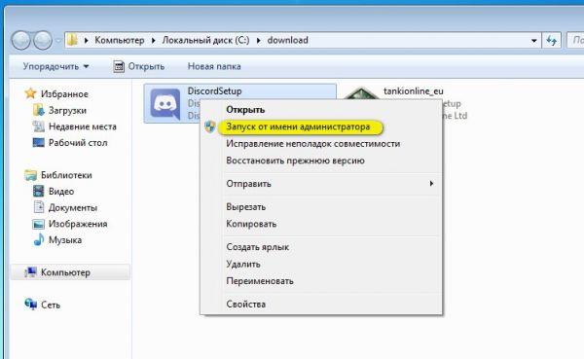584x359 pixels.
Task: Click the Открыть toolbar button
Action: pyautogui.click(x=139, y=67)
